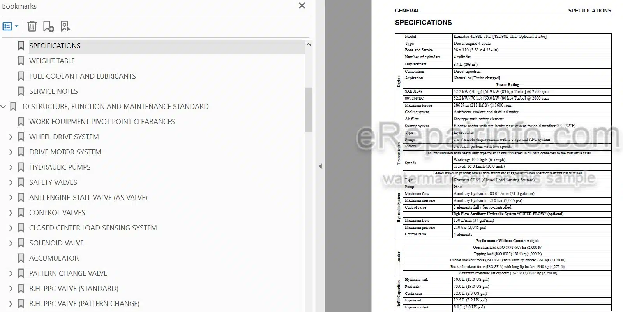Click bookmark icon beside SOLENOID VALVE

[21, 243]
